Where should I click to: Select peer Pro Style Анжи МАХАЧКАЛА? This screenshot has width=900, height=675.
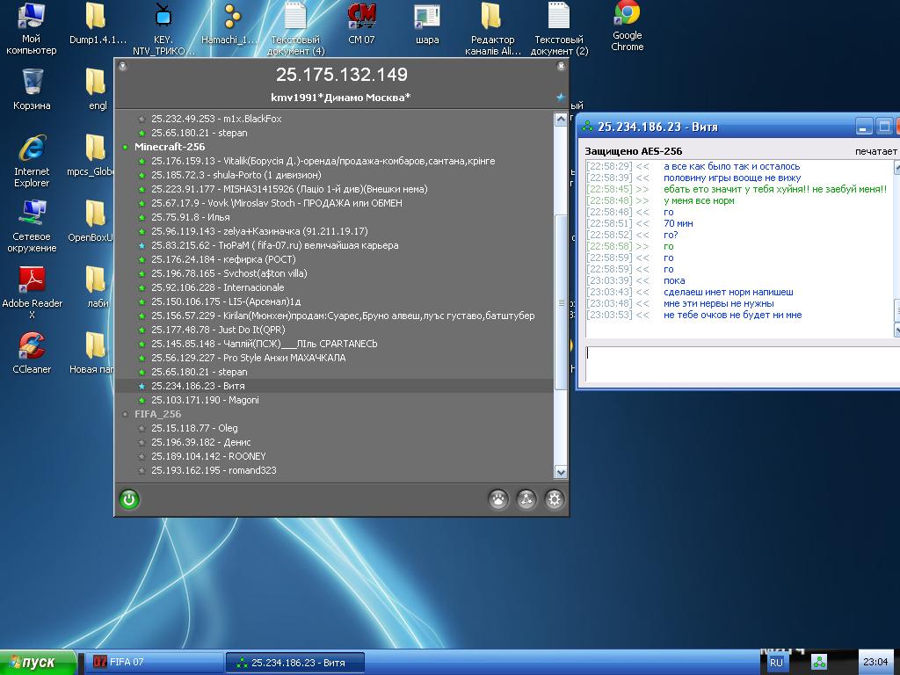249,358
